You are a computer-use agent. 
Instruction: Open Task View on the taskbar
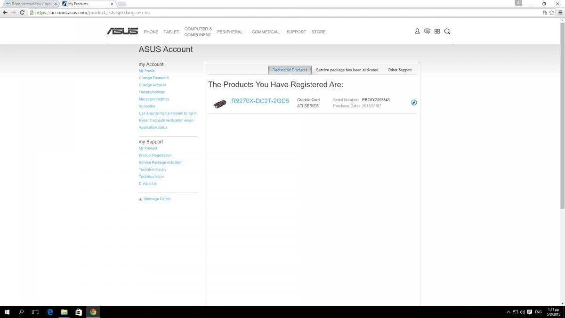pyautogui.click(x=35, y=312)
